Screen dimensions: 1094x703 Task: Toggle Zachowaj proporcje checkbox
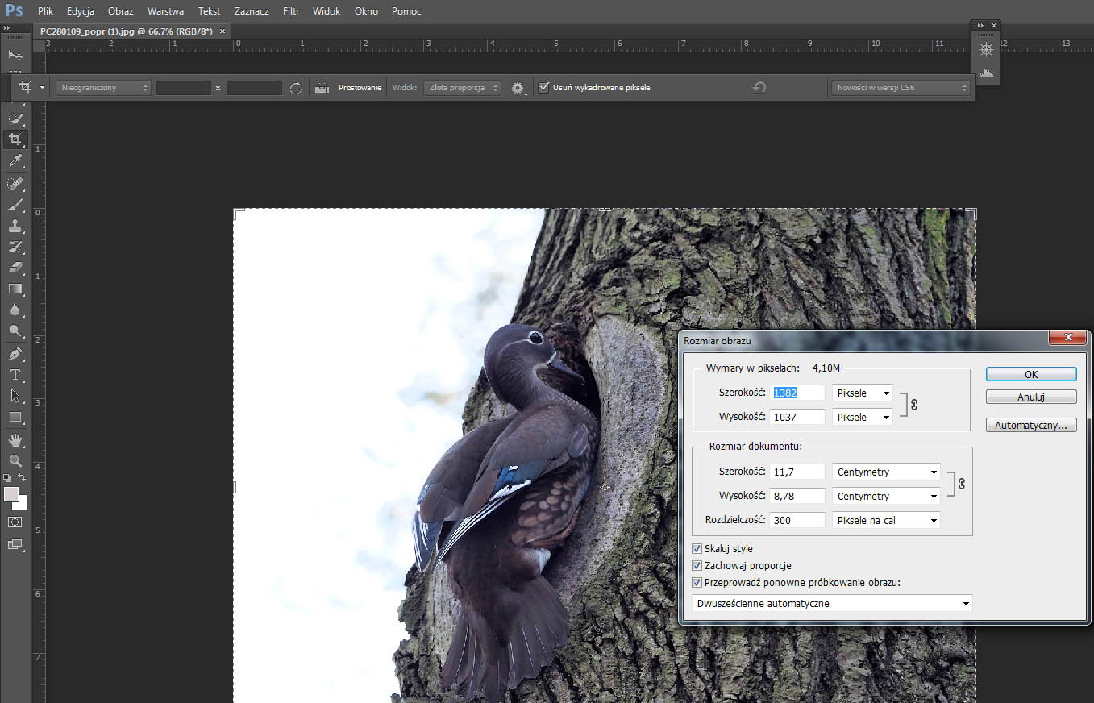tap(697, 566)
